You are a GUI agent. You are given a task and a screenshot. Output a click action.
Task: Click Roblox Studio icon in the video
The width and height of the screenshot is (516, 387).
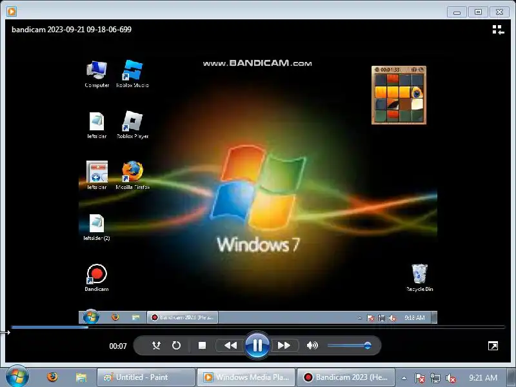132,74
